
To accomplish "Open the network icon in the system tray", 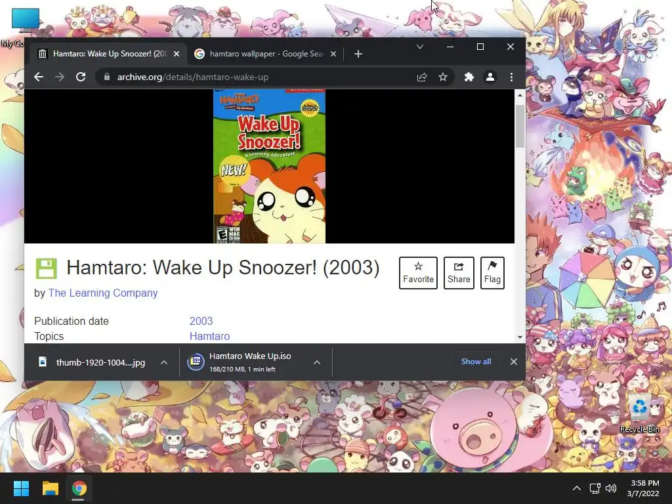I will coord(595,488).
